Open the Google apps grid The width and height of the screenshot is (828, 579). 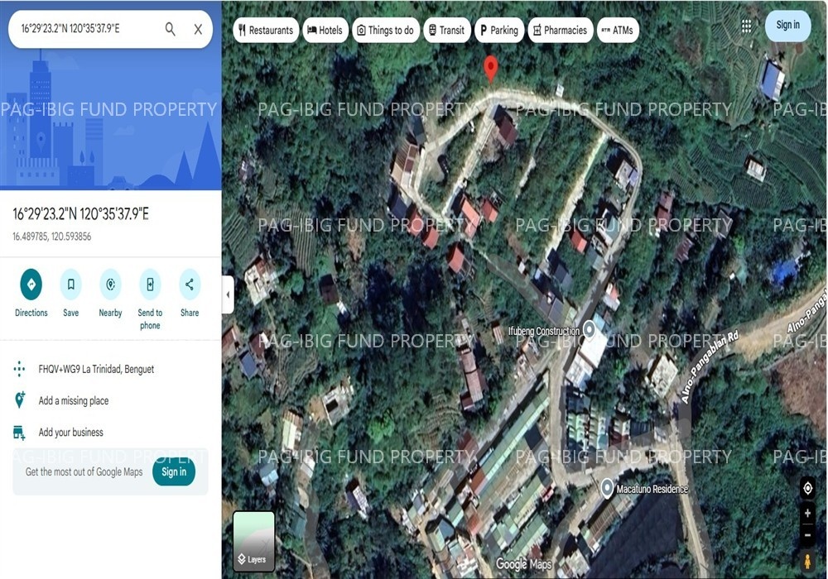pyautogui.click(x=746, y=26)
